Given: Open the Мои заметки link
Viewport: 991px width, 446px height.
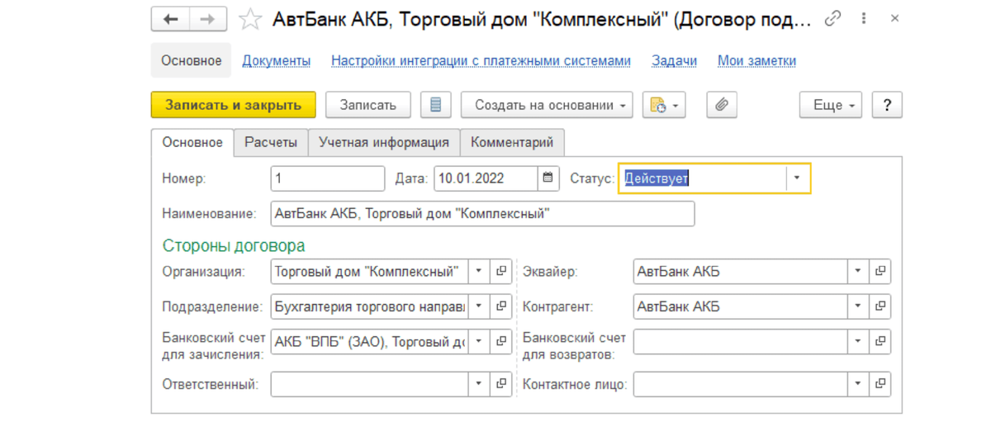Looking at the screenshot, I should click(x=756, y=60).
